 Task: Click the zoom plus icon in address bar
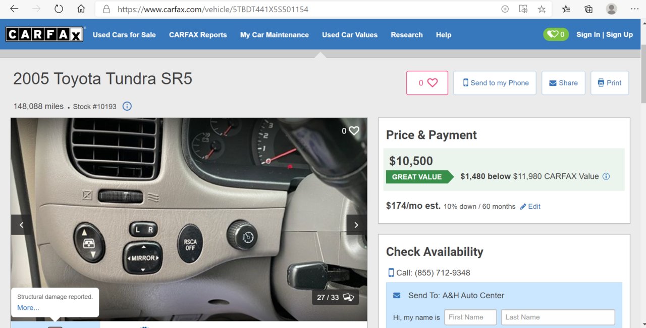[505, 9]
